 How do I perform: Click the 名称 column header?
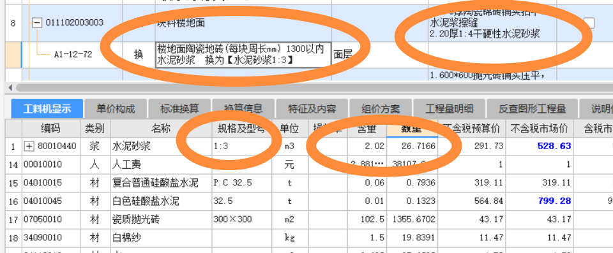pos(161,129)
